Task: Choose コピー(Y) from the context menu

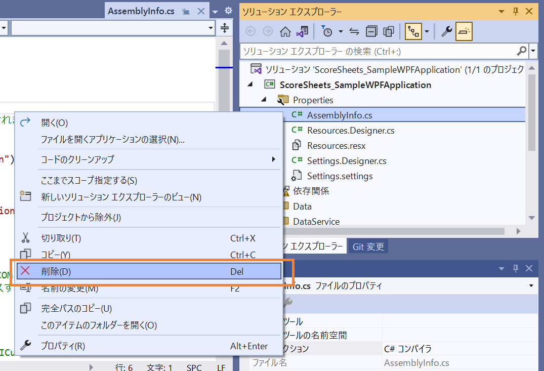Action: [x=148, y=255]
